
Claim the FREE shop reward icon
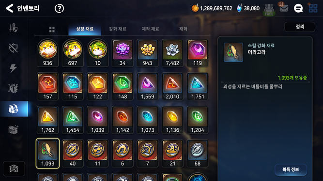pyautogui.click(x=269, y=10)
